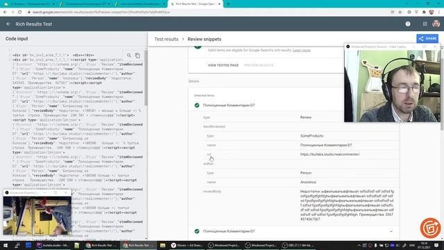Open the Windows Start menu
The image size is (444, 250).
(x=6, y=245)
